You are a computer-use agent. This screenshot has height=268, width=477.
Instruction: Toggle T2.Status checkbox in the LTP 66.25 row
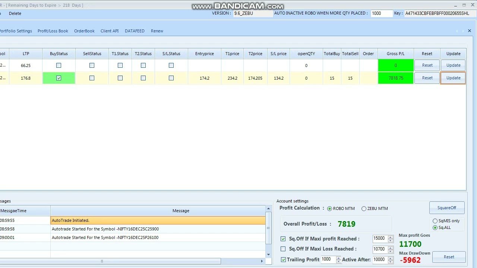[x=143, y=65]
